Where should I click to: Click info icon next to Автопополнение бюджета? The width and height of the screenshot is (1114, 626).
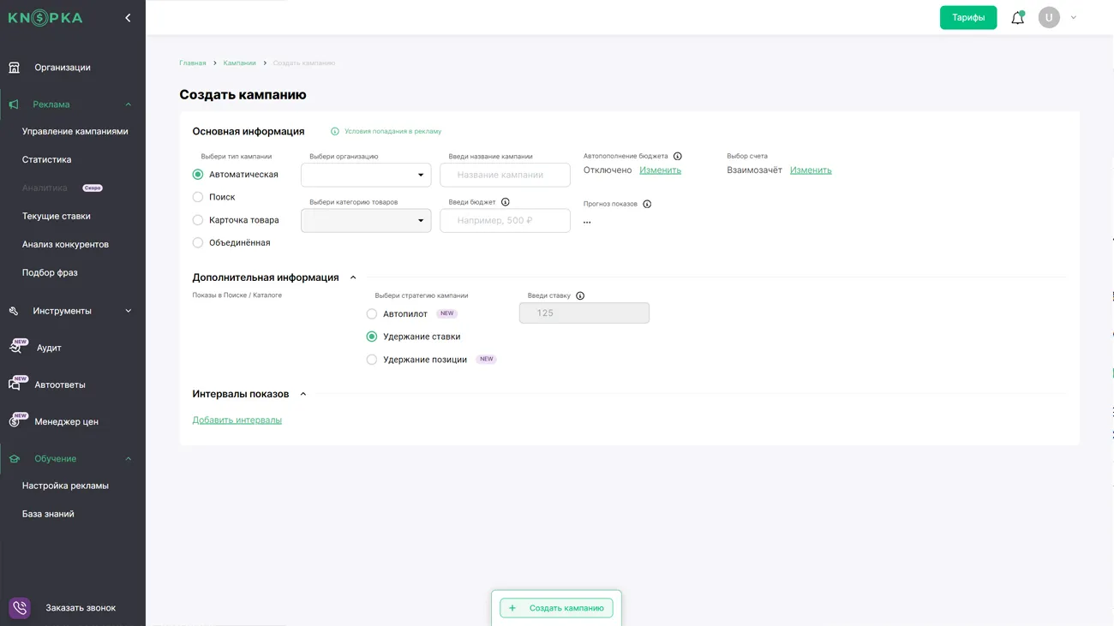pyautogui.click(x=677, y=157)
